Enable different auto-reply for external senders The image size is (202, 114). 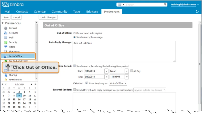click(74, 90)
